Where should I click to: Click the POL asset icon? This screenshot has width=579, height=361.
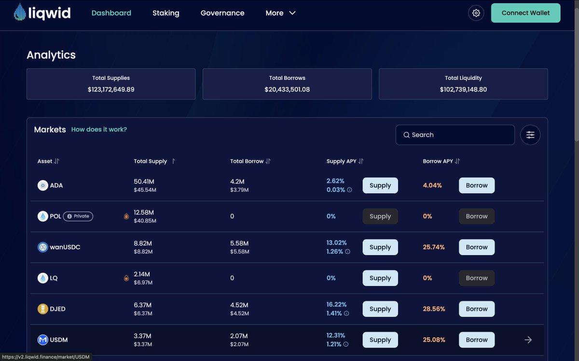pos(43,216)
